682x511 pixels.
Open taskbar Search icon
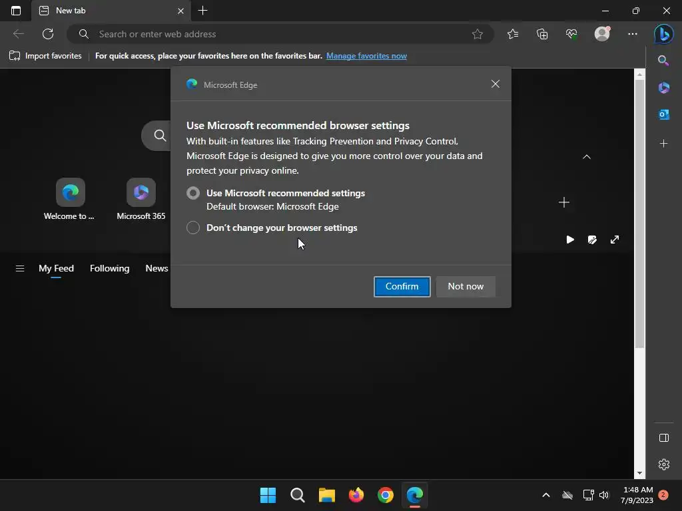298,495
